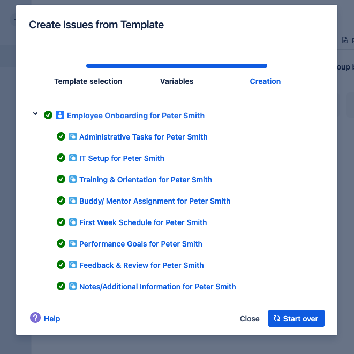354x354 pixels.
Task: Open the Help link
Action: pyautogui.click(x=52, y=319)
